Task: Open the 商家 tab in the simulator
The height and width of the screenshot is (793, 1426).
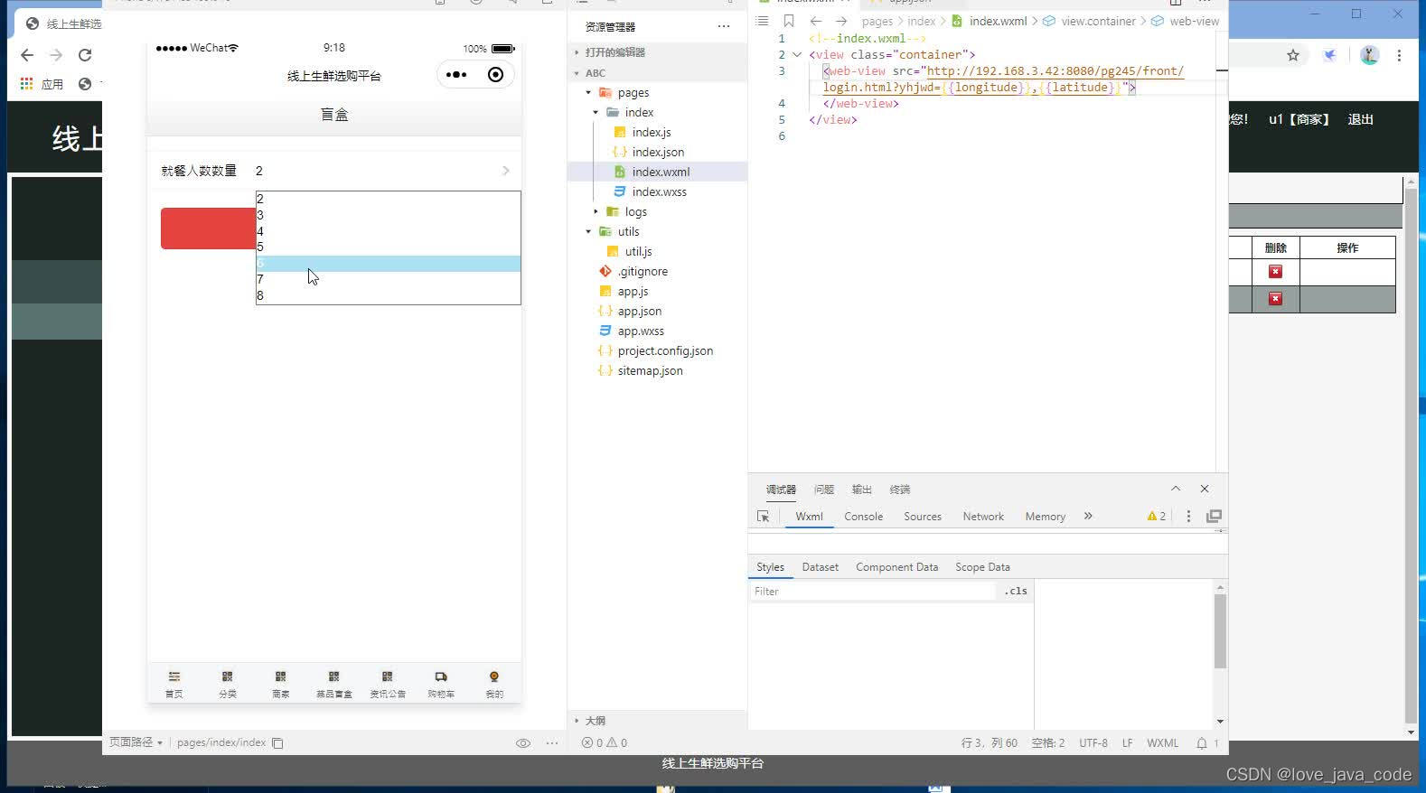Action: 281,685
